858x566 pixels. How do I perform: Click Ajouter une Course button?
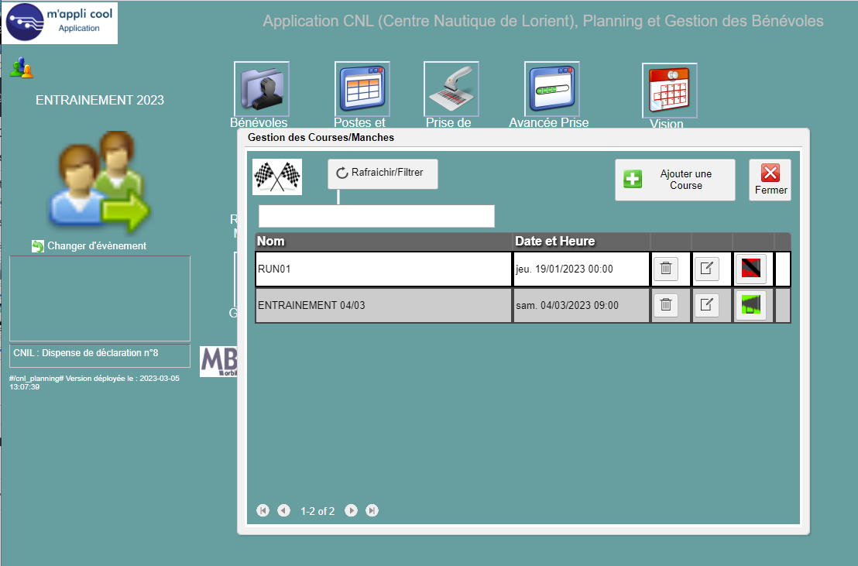[675, 180]
